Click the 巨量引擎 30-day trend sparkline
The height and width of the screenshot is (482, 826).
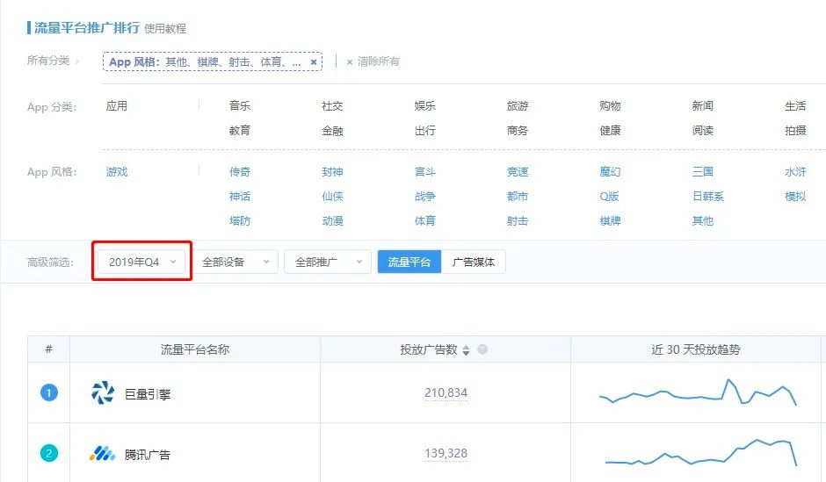coord(698,392)
